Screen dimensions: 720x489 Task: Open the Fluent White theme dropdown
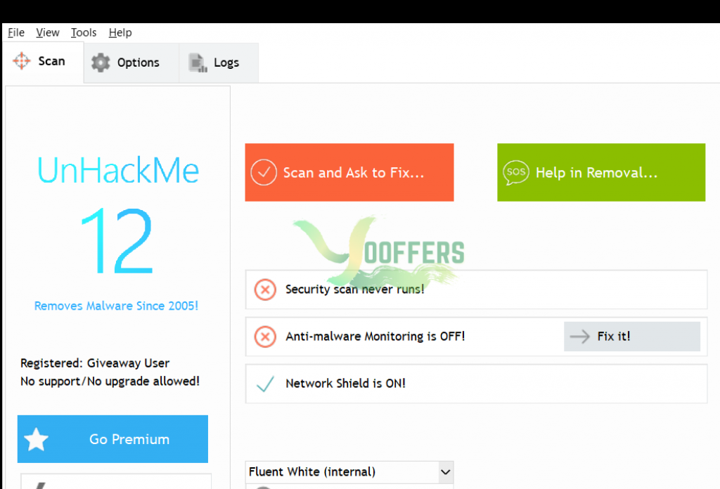click(349, 472)
